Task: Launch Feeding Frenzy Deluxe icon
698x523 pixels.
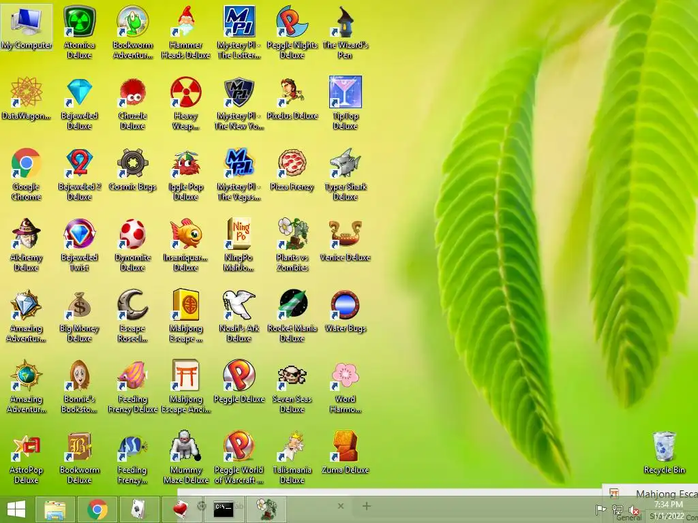Action: click(x=133, y=386)
